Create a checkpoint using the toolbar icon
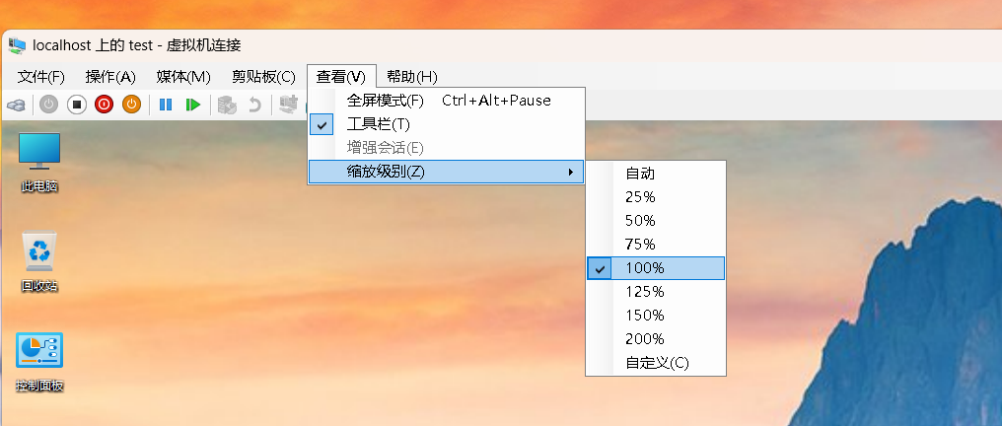The width and height of the screenshot is (1002, 426). (227, 105)
